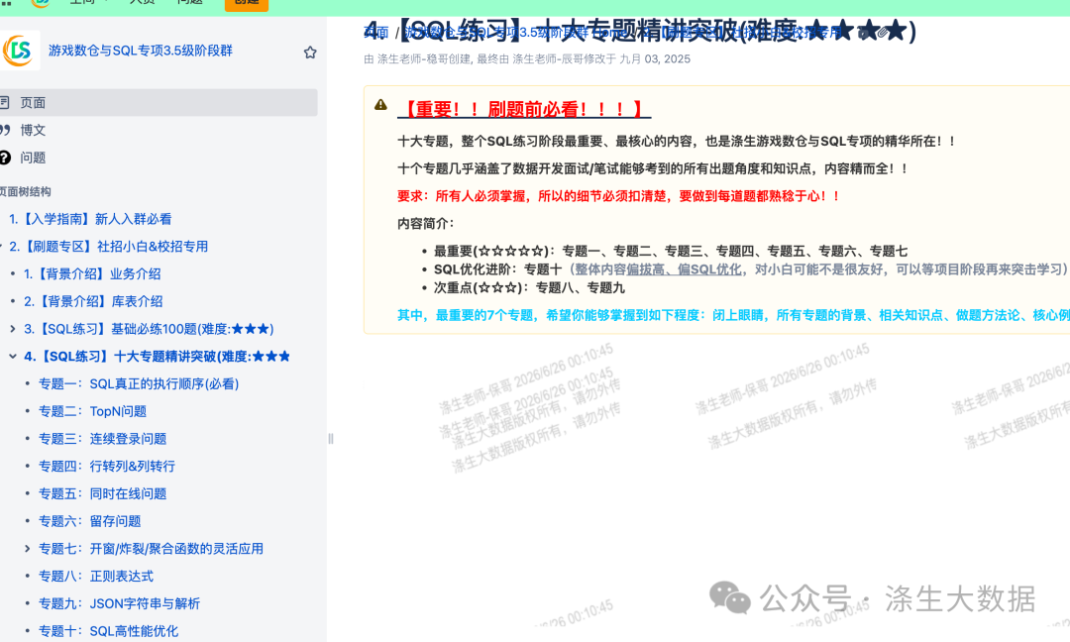Click the warning triangle icon in the notice panel

380,104
